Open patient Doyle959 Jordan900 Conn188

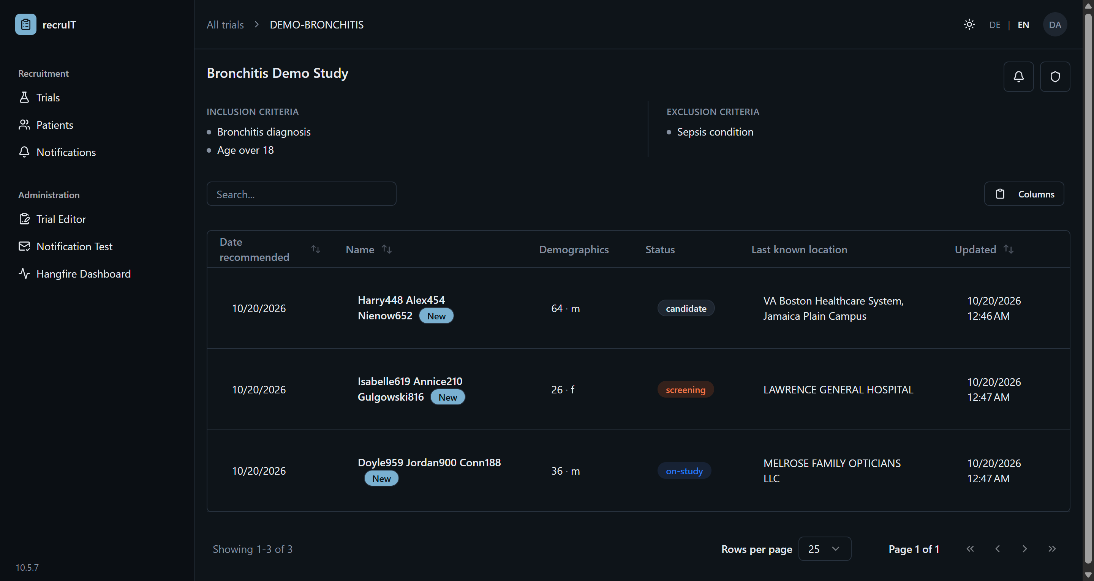429,463
